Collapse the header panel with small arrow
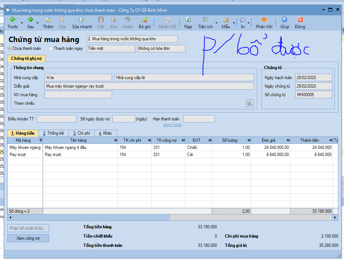Screen dimensions: 344x260 point(173,125)
